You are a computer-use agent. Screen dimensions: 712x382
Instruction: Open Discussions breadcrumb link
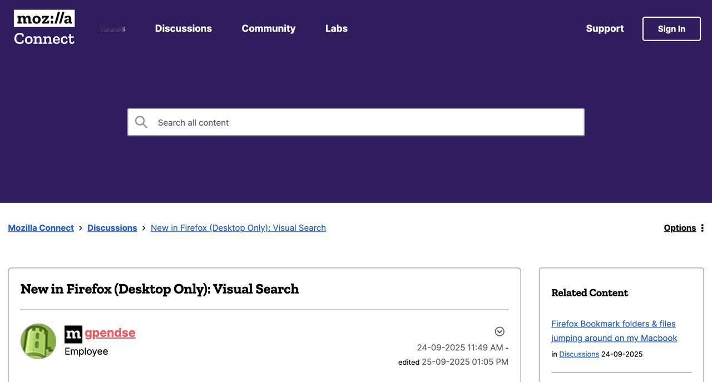pyautogui.click(x=112, y=228)
